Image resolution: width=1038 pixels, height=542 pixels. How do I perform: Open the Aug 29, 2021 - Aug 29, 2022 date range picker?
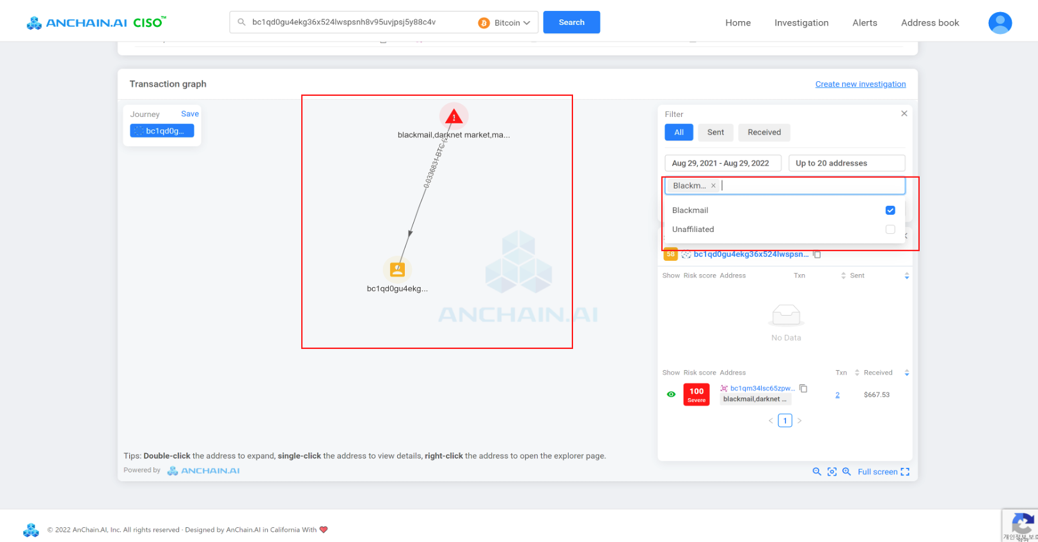tap(723, 163)
